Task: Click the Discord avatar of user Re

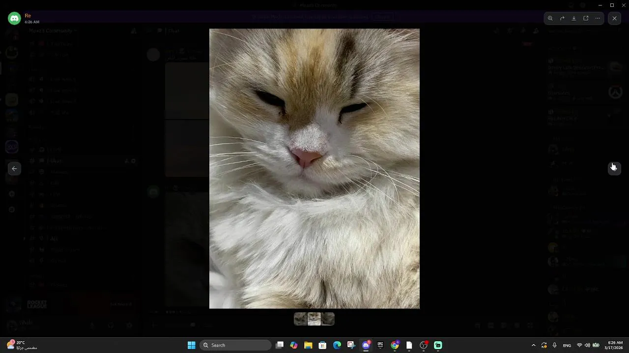Action: [x=14, y=19]
